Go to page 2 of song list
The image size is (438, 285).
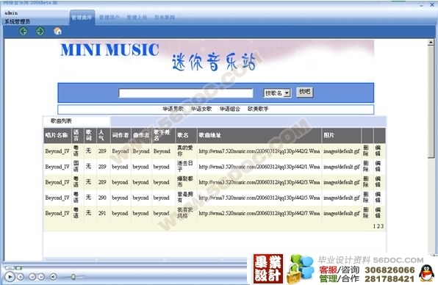coord(378,226)
